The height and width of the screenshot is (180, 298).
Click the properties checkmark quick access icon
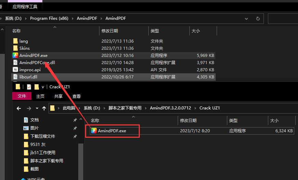tap(29, 87)
